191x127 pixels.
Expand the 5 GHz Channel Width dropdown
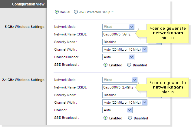point(125,49)
